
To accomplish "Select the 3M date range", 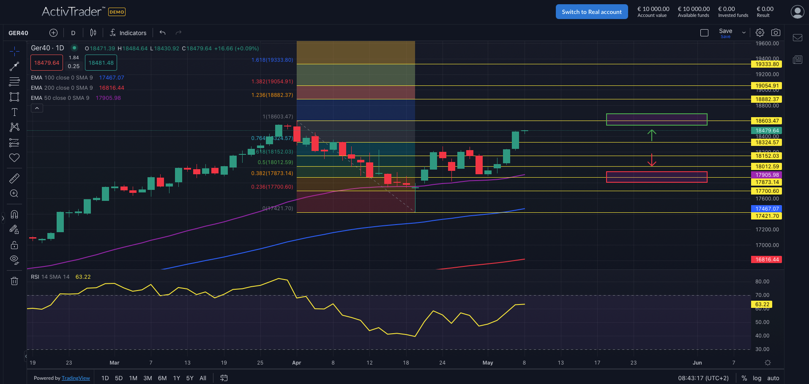I will click(x=148, y=378).
